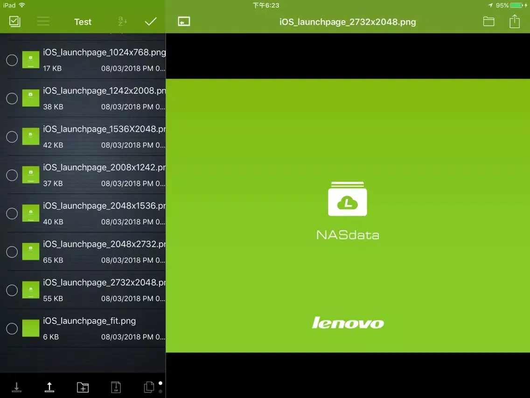Select radio for iOS_launchpage_1024x768.png
The width and height of the screenshot is (530, 398).
click(12, 60)
